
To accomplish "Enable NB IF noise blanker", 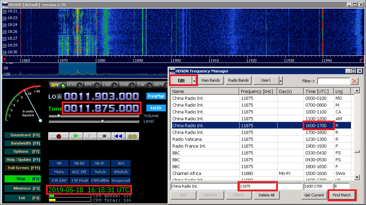I will pyautogui.click(x=100, y=163).
